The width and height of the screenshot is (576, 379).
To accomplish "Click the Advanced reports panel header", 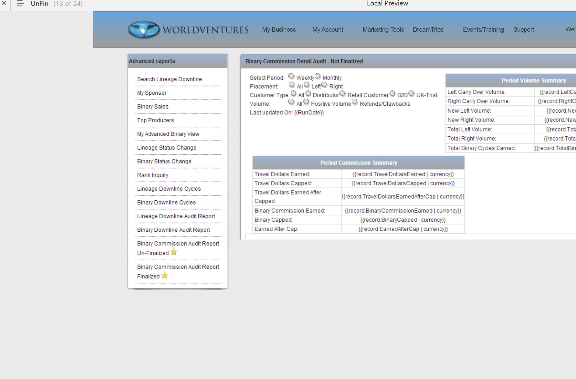I will (x=178, y=61).
